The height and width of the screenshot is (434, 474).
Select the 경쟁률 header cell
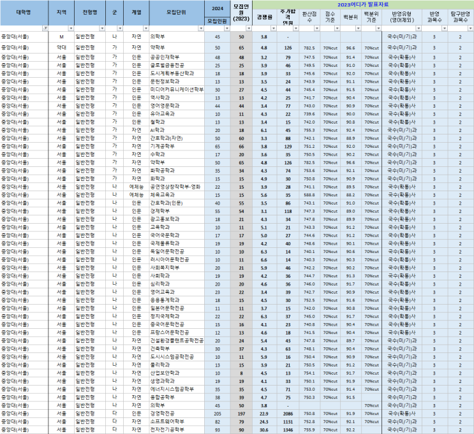(x=265, y=17)
